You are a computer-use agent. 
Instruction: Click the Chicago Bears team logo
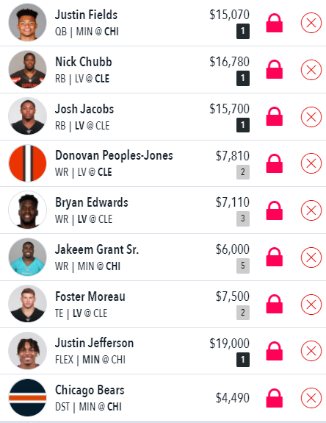[x=27, y=398]
